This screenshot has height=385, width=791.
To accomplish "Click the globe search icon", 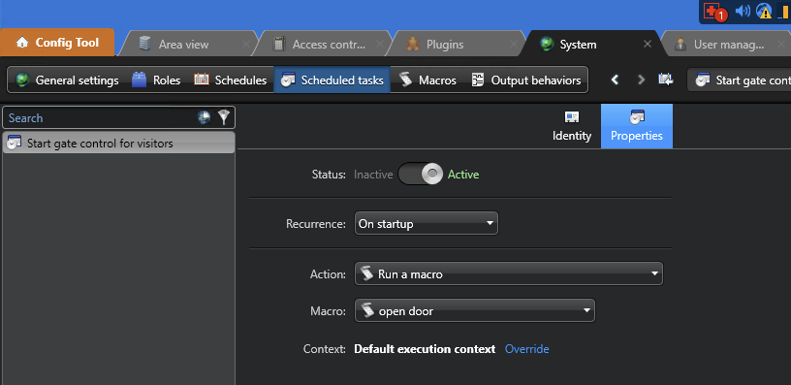I will pos(205,117).
